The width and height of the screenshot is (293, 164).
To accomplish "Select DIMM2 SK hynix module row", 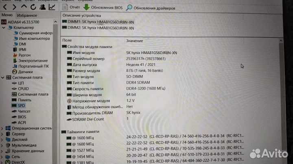I will coord(98,28).
